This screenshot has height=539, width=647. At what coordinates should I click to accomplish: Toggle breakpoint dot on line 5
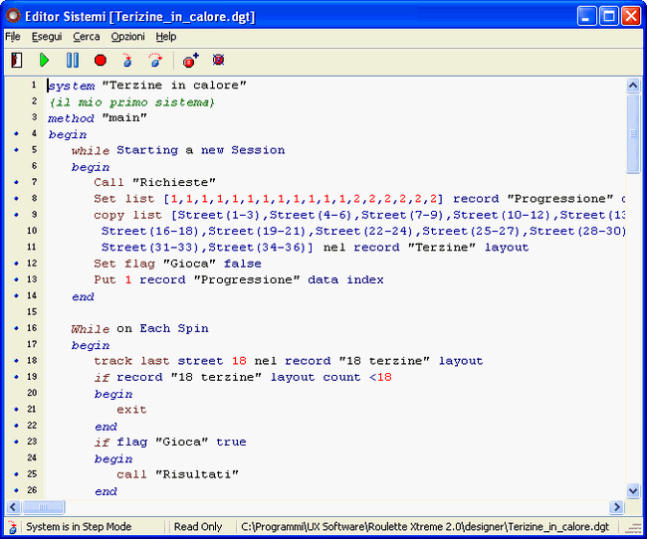(x=17, y=150)
